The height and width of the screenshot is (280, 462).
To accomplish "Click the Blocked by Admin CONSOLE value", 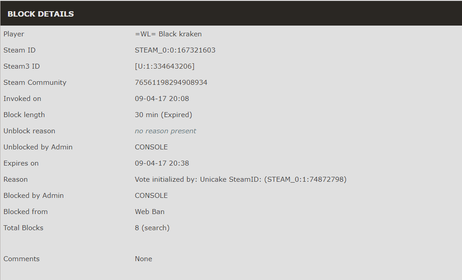I will pyautogui.click(x=151, y=195).
